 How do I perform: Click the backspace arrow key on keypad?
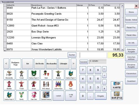(104, 69)
